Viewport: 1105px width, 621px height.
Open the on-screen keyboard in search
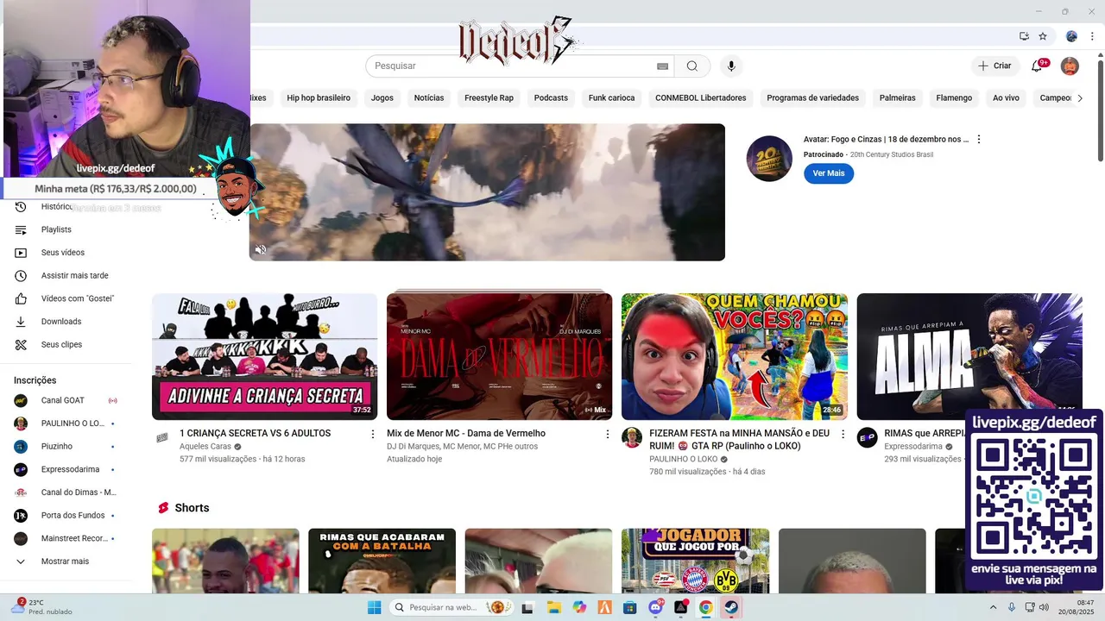click(x=662, y=66)
